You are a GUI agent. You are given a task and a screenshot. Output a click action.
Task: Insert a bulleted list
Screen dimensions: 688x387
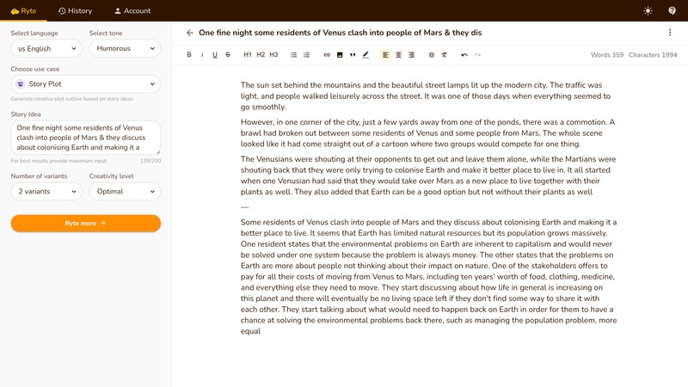click(x=293, y=55)
